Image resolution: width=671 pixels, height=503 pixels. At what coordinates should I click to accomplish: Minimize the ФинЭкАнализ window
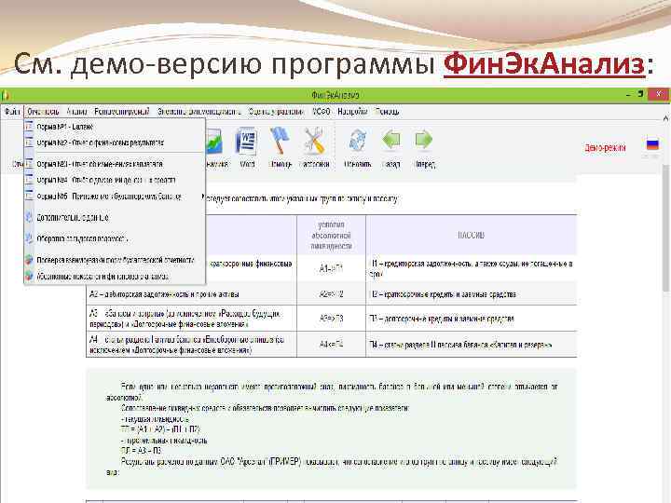pyautogui.click(x=628, y=94)
